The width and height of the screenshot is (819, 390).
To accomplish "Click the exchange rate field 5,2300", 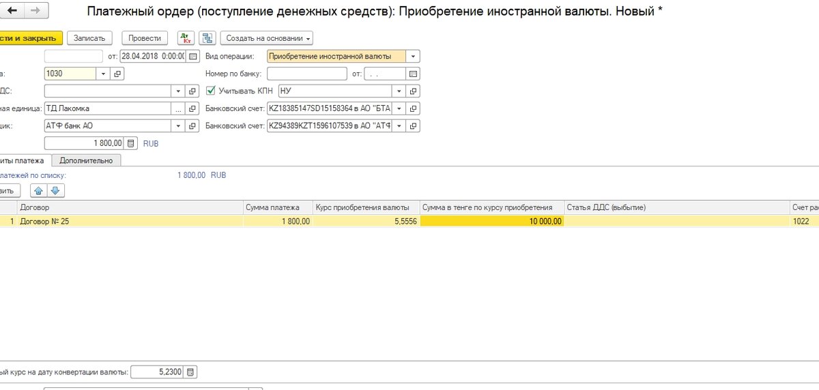I will (158, 372).
